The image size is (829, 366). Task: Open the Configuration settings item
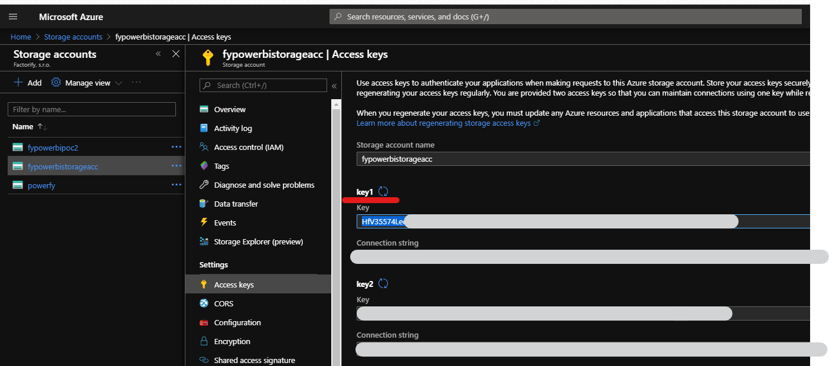coord(237,322)
